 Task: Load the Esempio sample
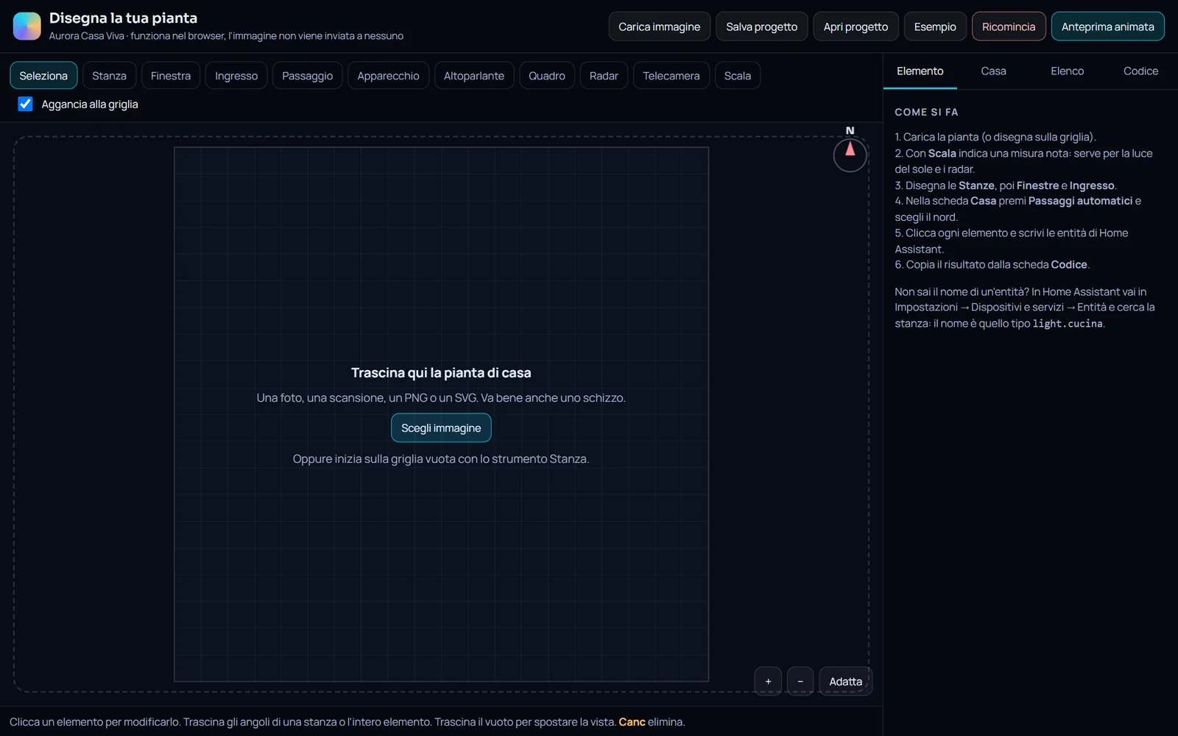[x=935, y=26]
